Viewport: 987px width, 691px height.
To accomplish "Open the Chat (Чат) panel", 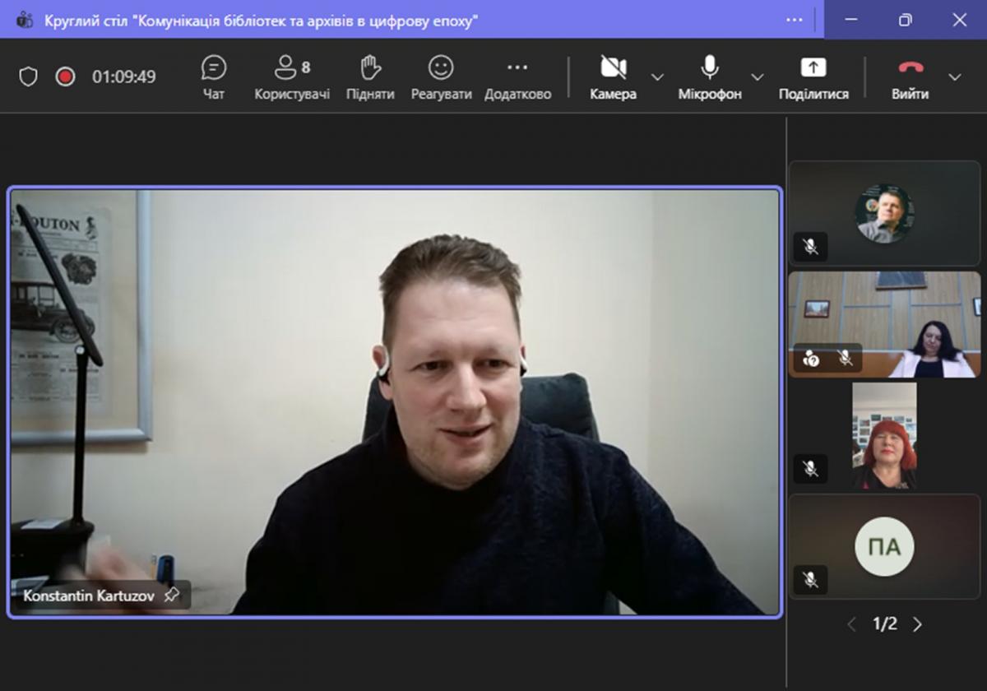I will [213, 77].
